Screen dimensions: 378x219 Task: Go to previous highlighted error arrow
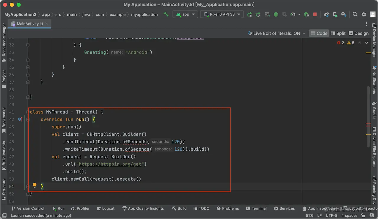[359, 43]
